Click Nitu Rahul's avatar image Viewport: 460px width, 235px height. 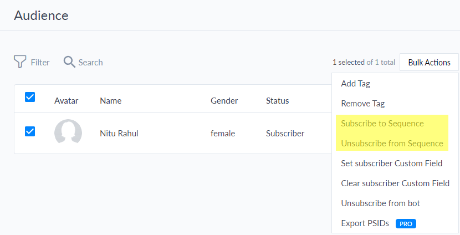pos(68,133)
